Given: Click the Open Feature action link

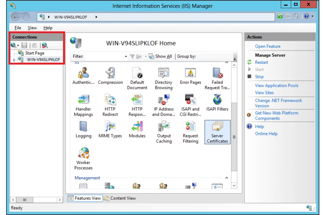Looking at the screenshot, I should [x=268, y=46].
